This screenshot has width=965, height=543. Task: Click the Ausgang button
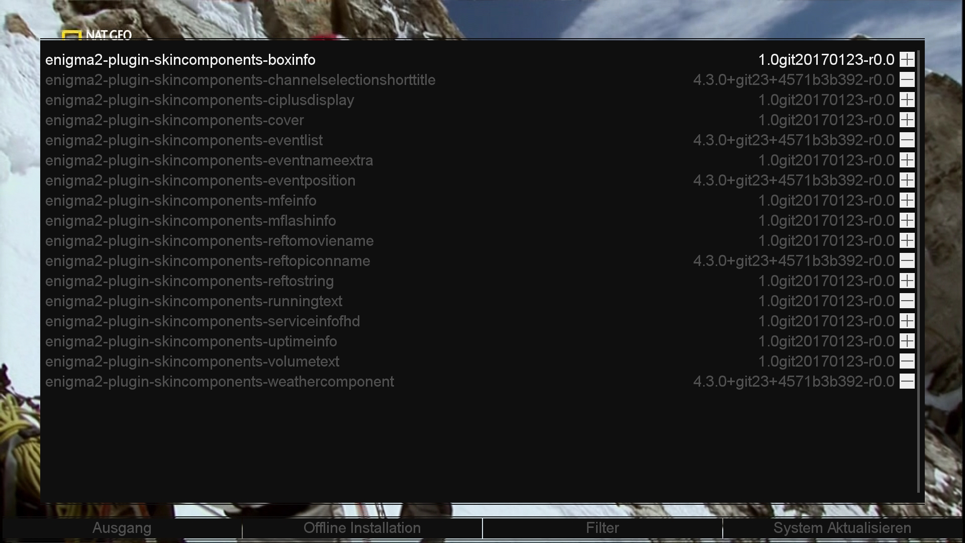(122, 528)
